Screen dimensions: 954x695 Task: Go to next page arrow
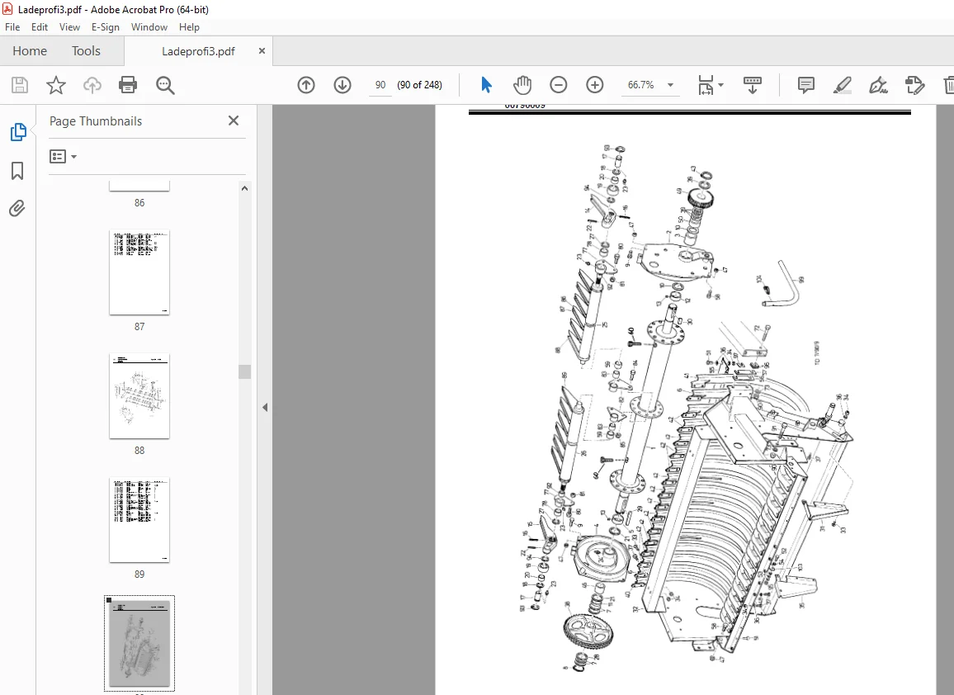342,84
